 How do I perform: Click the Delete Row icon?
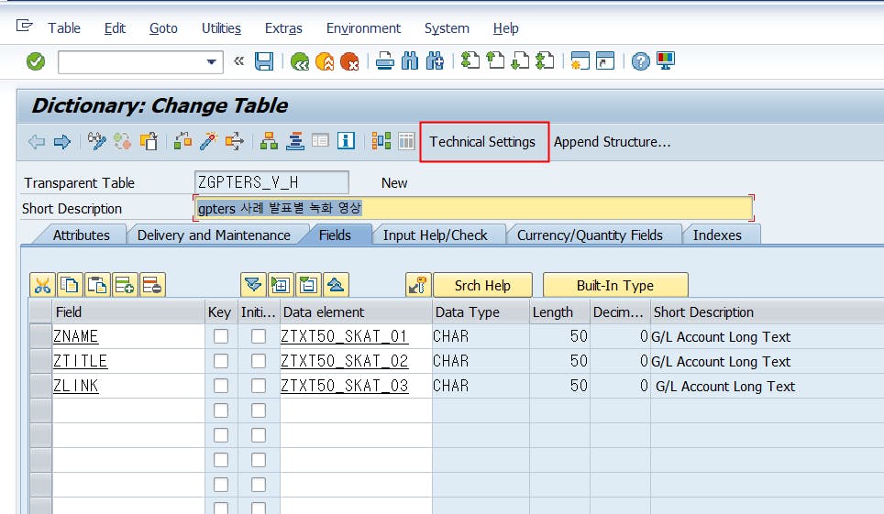[x=152, y=285]
